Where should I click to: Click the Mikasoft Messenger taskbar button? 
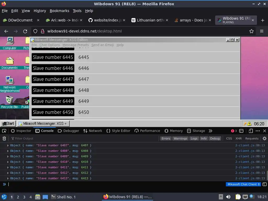point(43,124)
